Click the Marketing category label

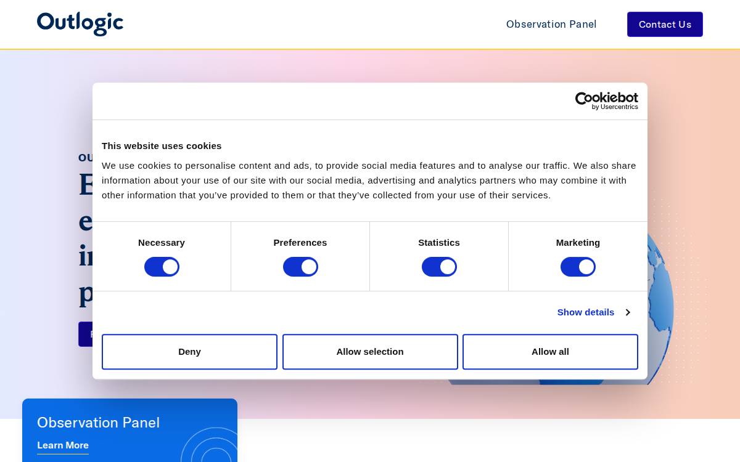(578, 243)
